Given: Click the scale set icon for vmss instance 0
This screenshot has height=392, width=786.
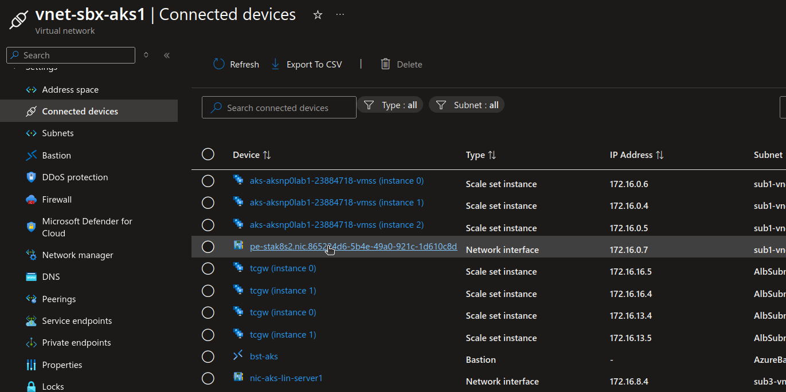Looking at the screenshot, I should click(238, 180).
